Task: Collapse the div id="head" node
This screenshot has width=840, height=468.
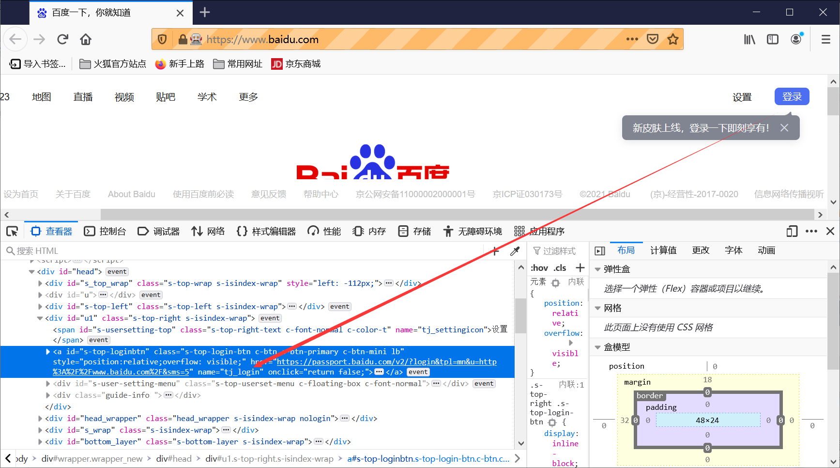Action: click(32, 272)
